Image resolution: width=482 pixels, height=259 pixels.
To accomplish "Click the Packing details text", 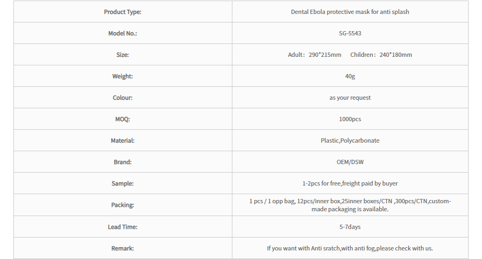I will tap(350, 205).
